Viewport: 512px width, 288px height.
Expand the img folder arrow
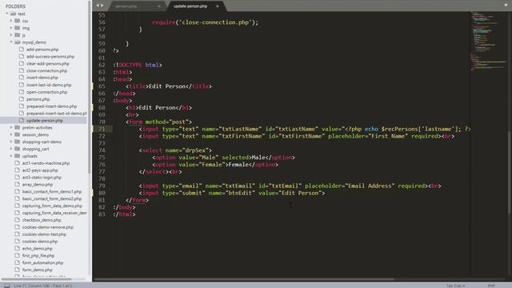tap(11, 28)
